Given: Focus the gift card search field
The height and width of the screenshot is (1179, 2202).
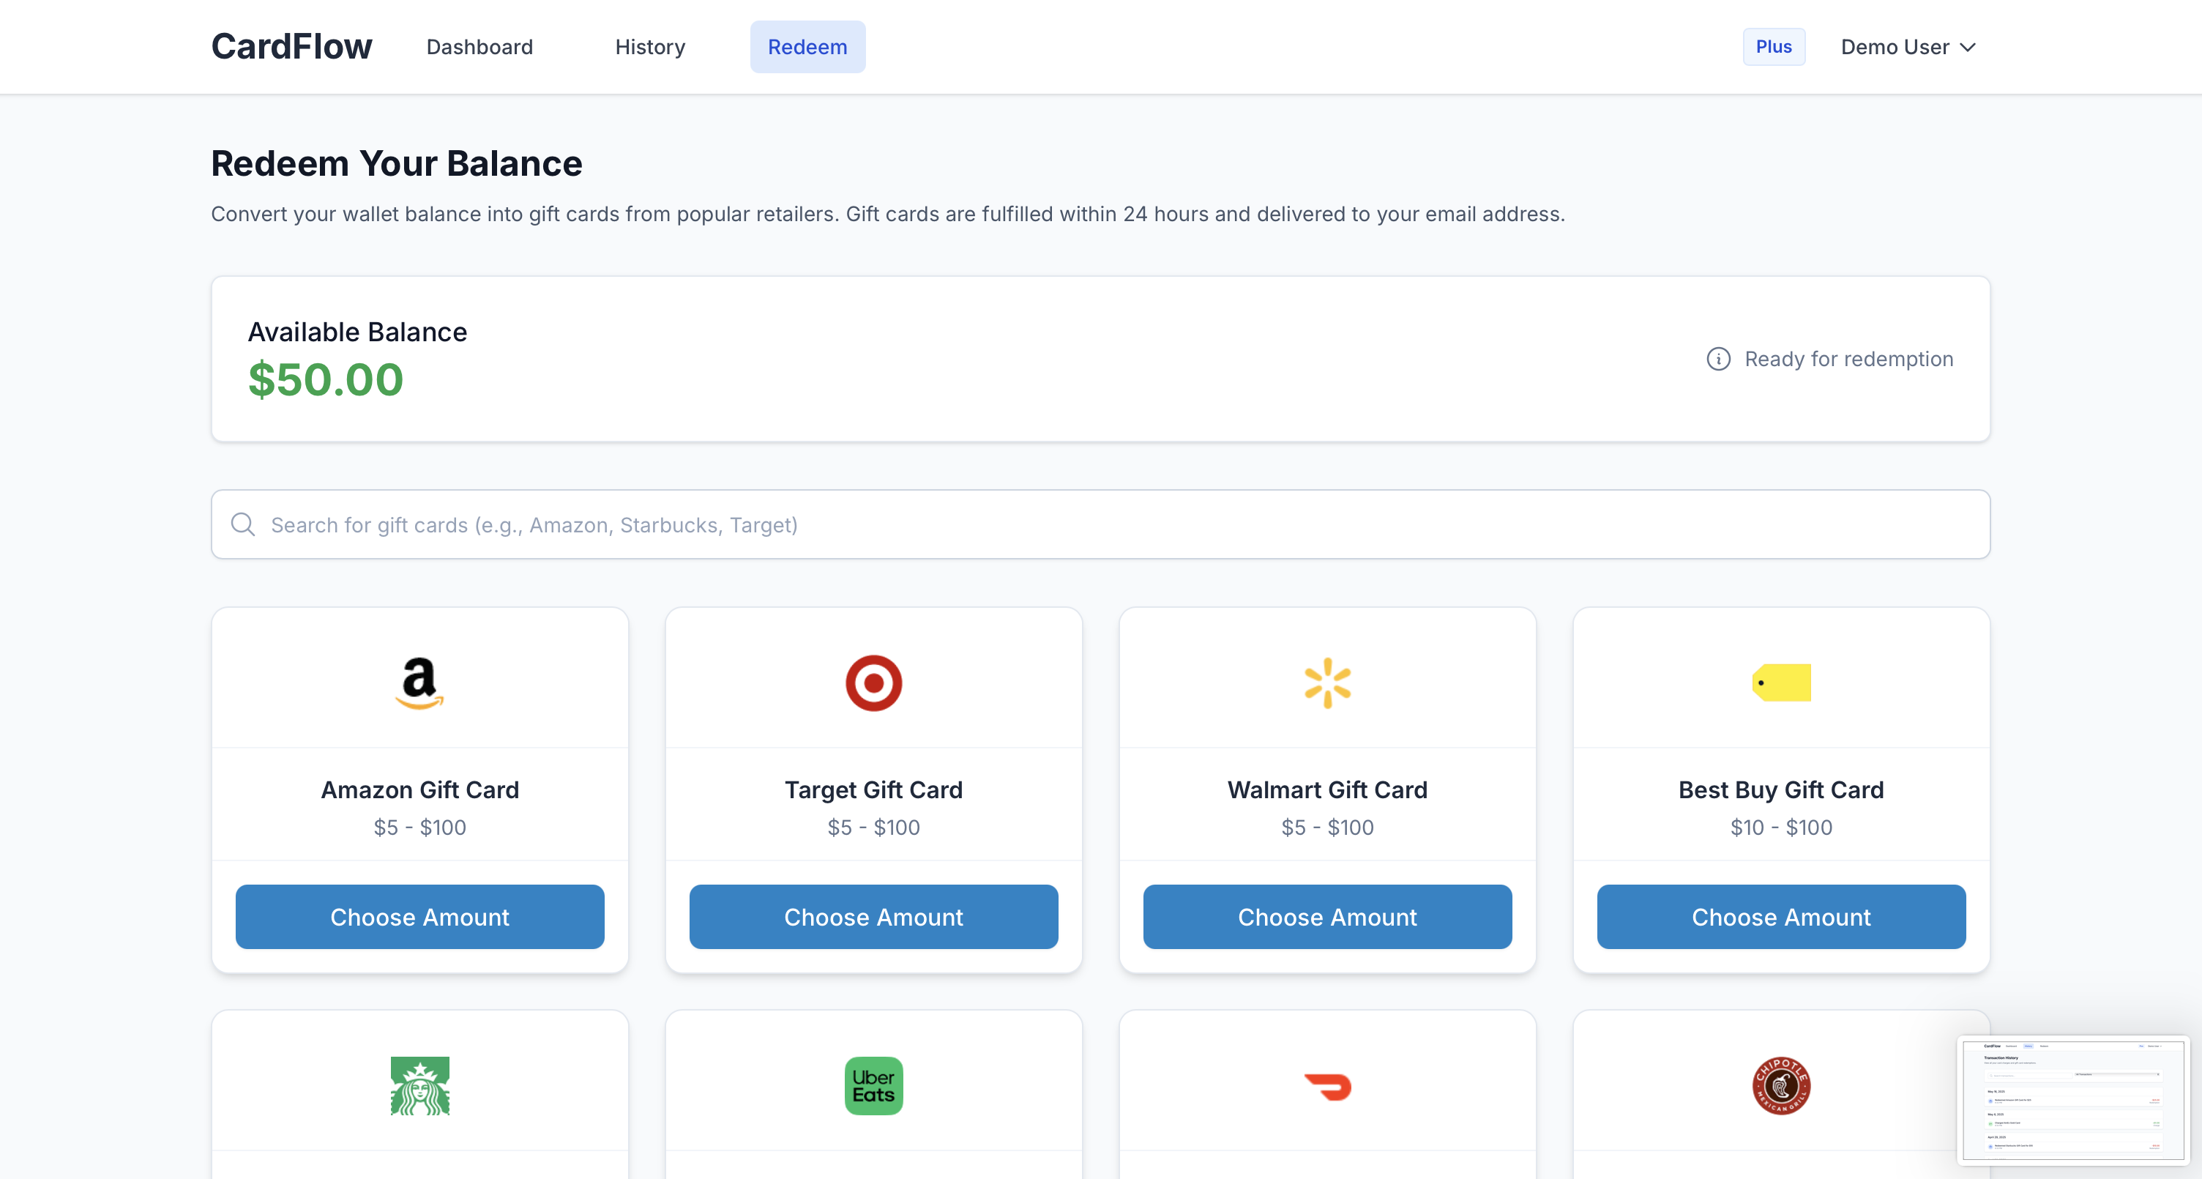Looking at the screenshot, I should [1101, 524].
